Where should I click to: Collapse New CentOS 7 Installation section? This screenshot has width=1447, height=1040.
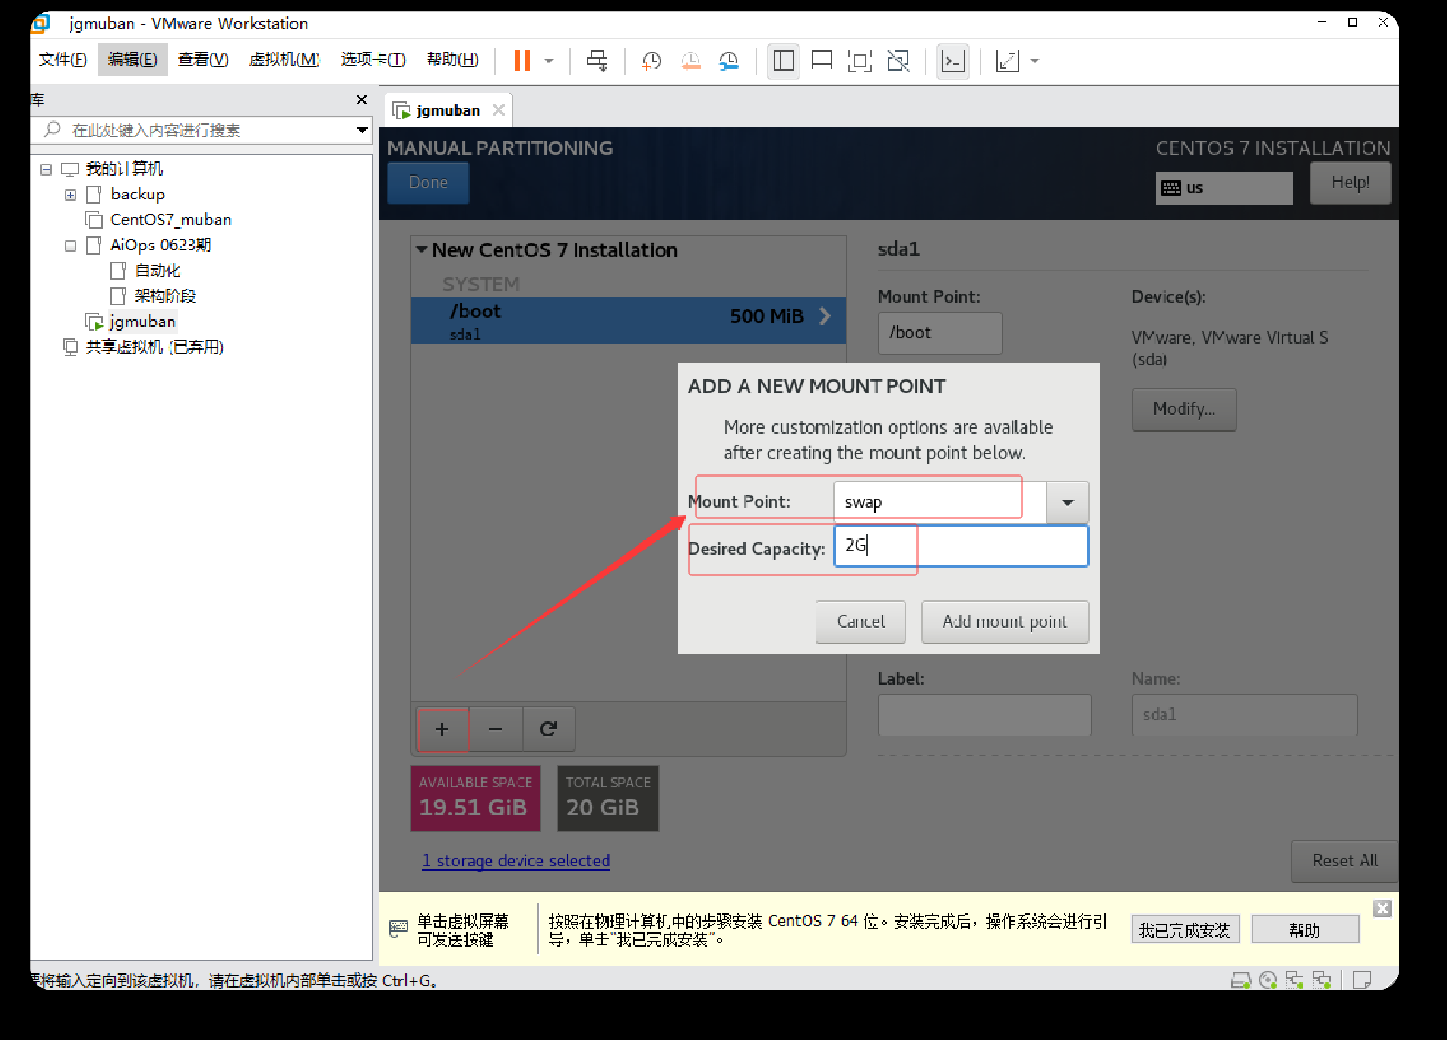tap(422, 250)
